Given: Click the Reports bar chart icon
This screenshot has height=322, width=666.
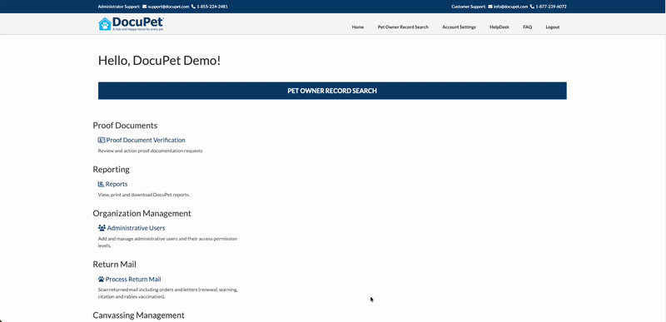Looking at the screenshot, I should point(101,184).
